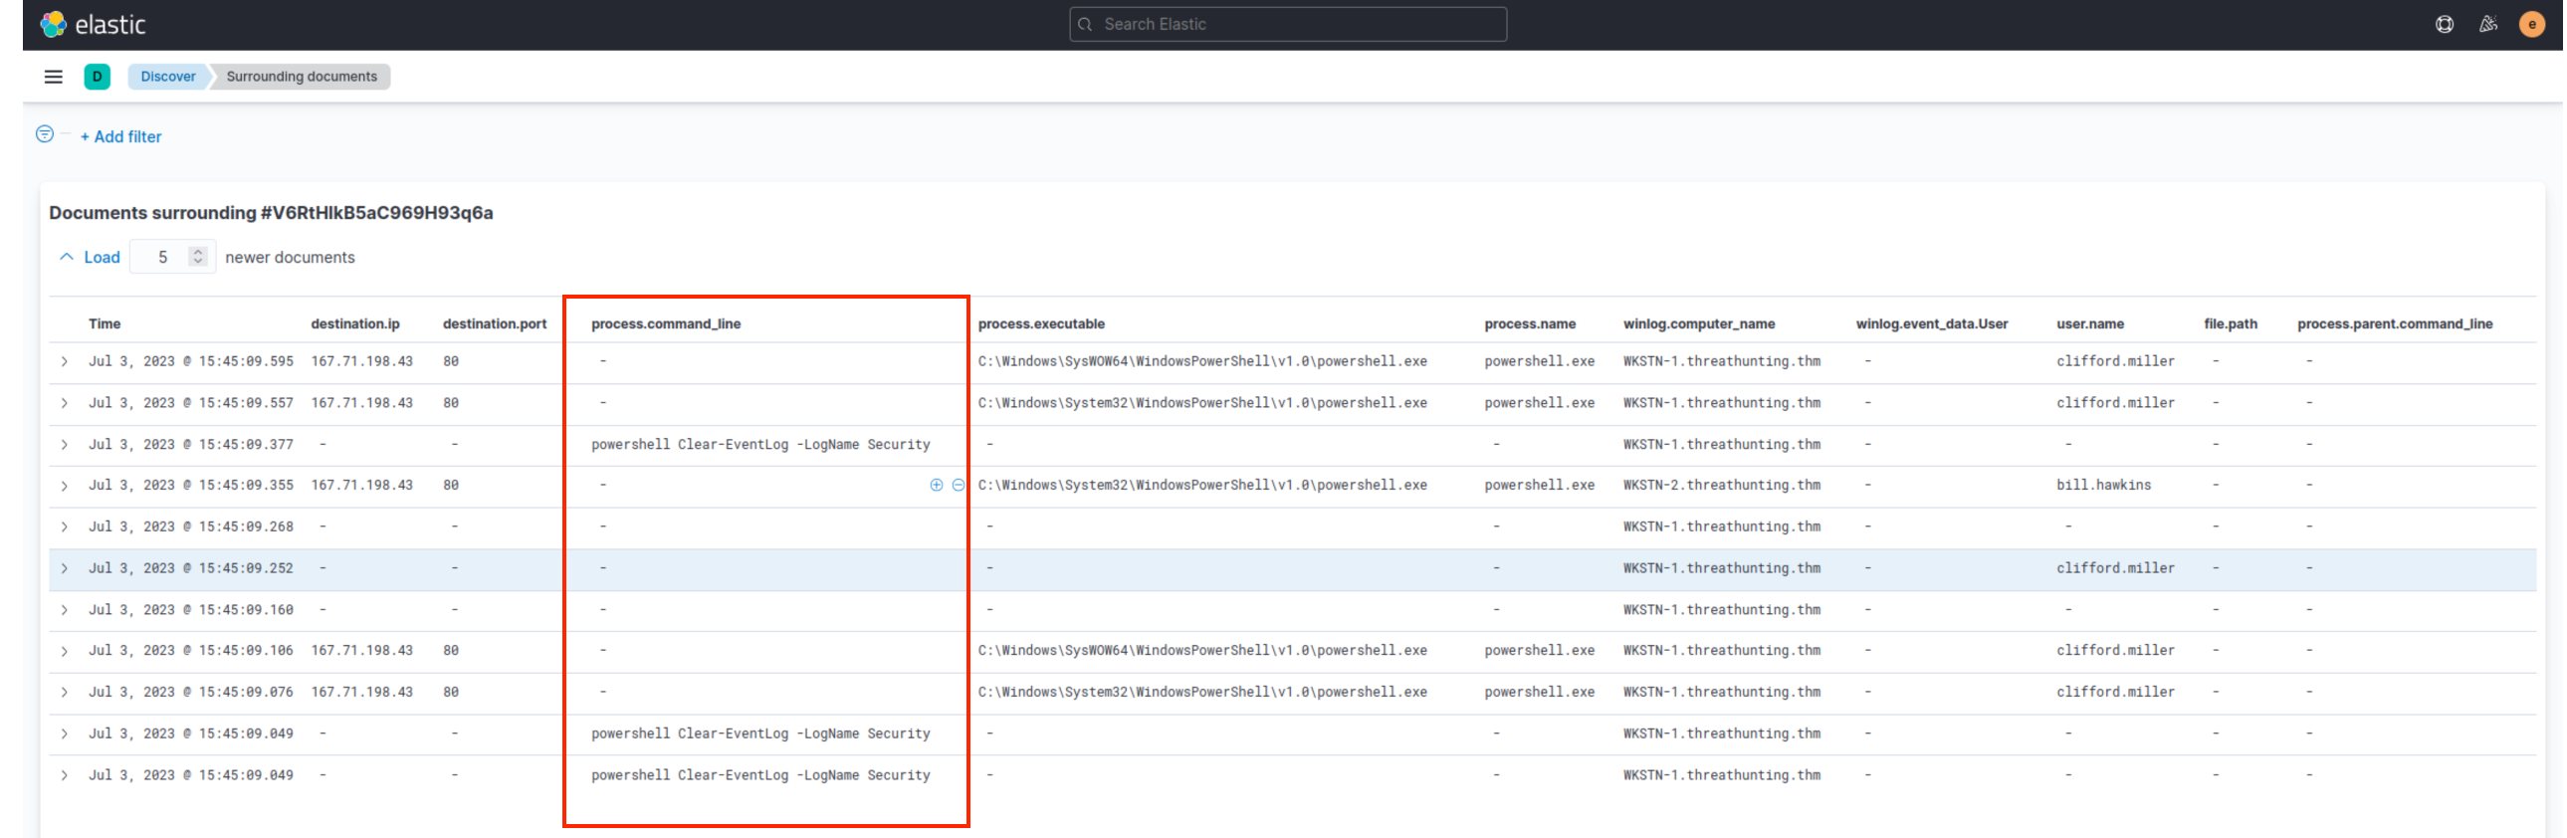Screen dimensions: 2567x838
Task: Click the winlog.event_data.User column header
Action: [x=1931, y=323]
